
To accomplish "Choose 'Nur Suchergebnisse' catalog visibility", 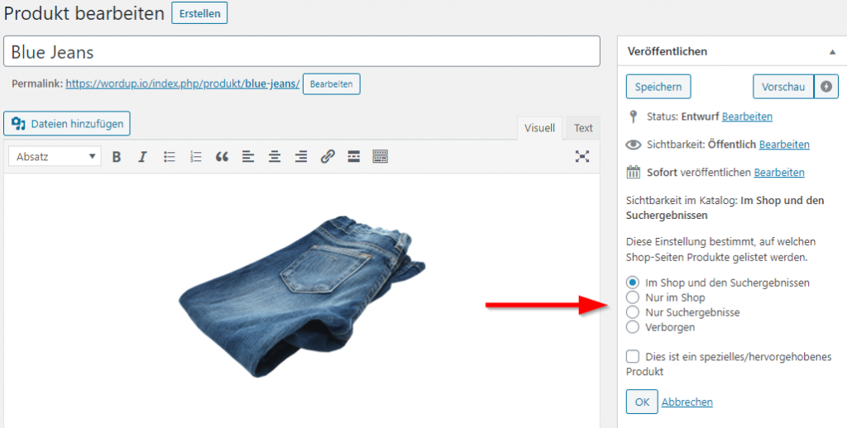I will click(x=633, y=312).
